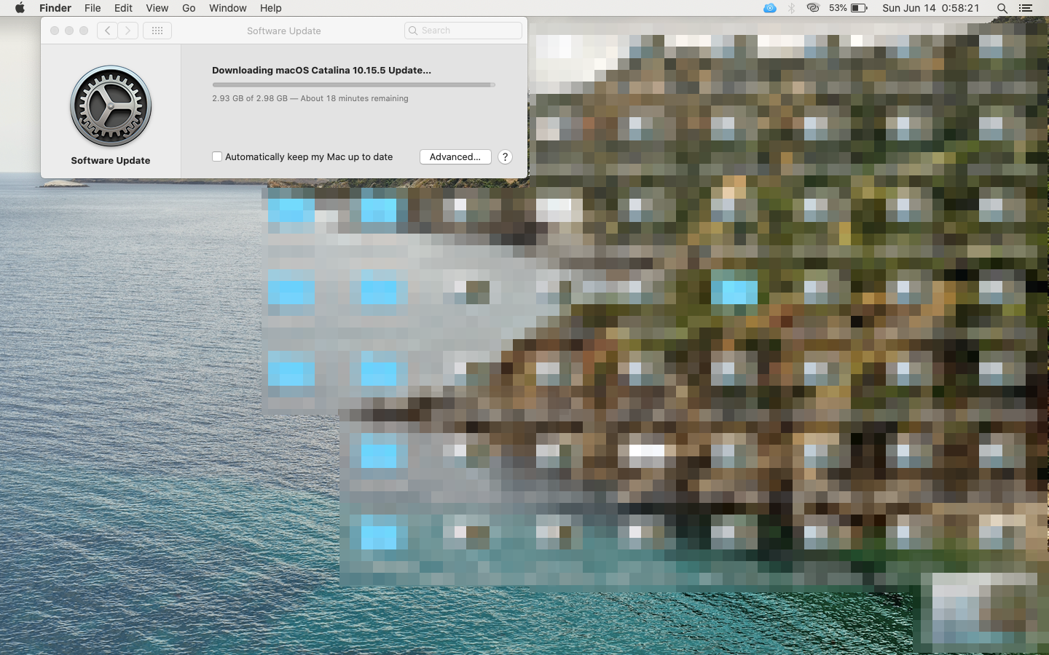Open Spotlight search in the menu bar
The height and width of the screenshot is (655, 1049).
pos(1002,8)
